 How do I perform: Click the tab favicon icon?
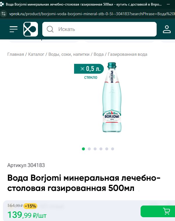pyautogui.click(x=2, y=4)
